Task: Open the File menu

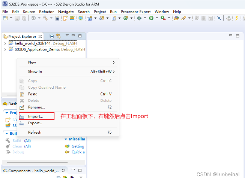Action: click(5, 12)
